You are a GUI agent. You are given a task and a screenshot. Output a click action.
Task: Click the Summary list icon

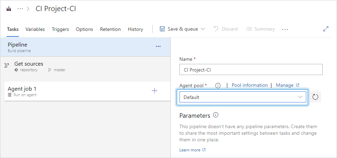249,29
